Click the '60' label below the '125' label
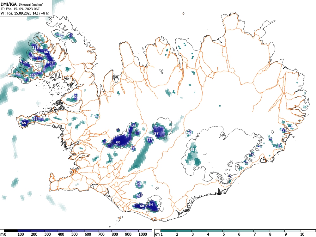 [x=118, y=142]
